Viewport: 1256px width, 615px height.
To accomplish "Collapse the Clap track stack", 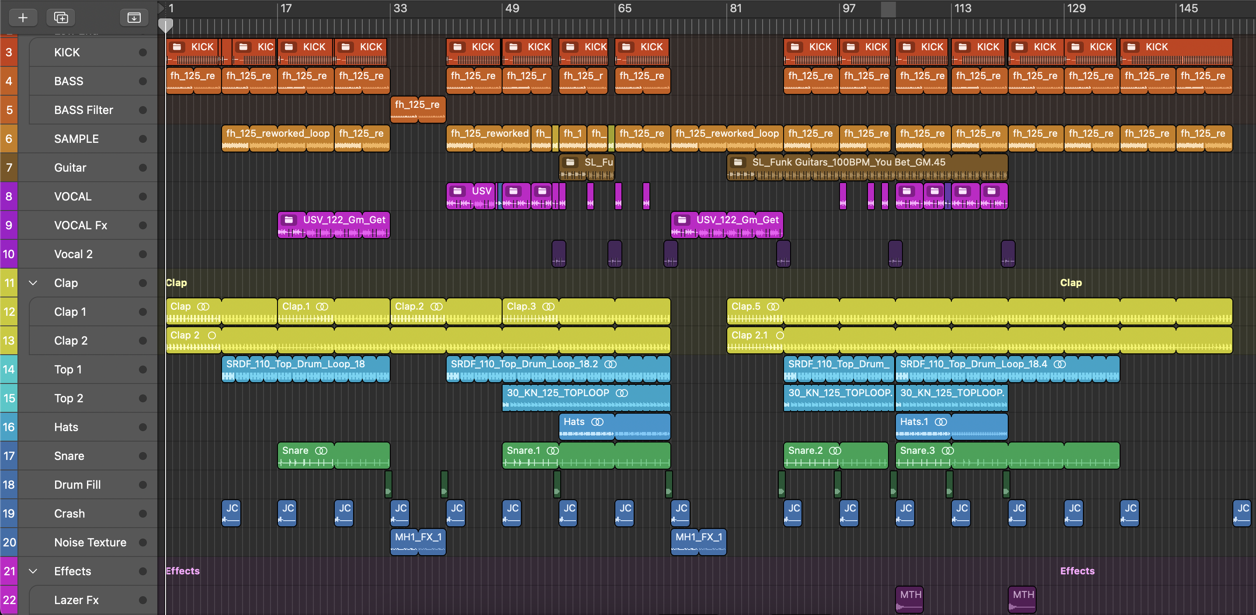I will click(33, 283).
